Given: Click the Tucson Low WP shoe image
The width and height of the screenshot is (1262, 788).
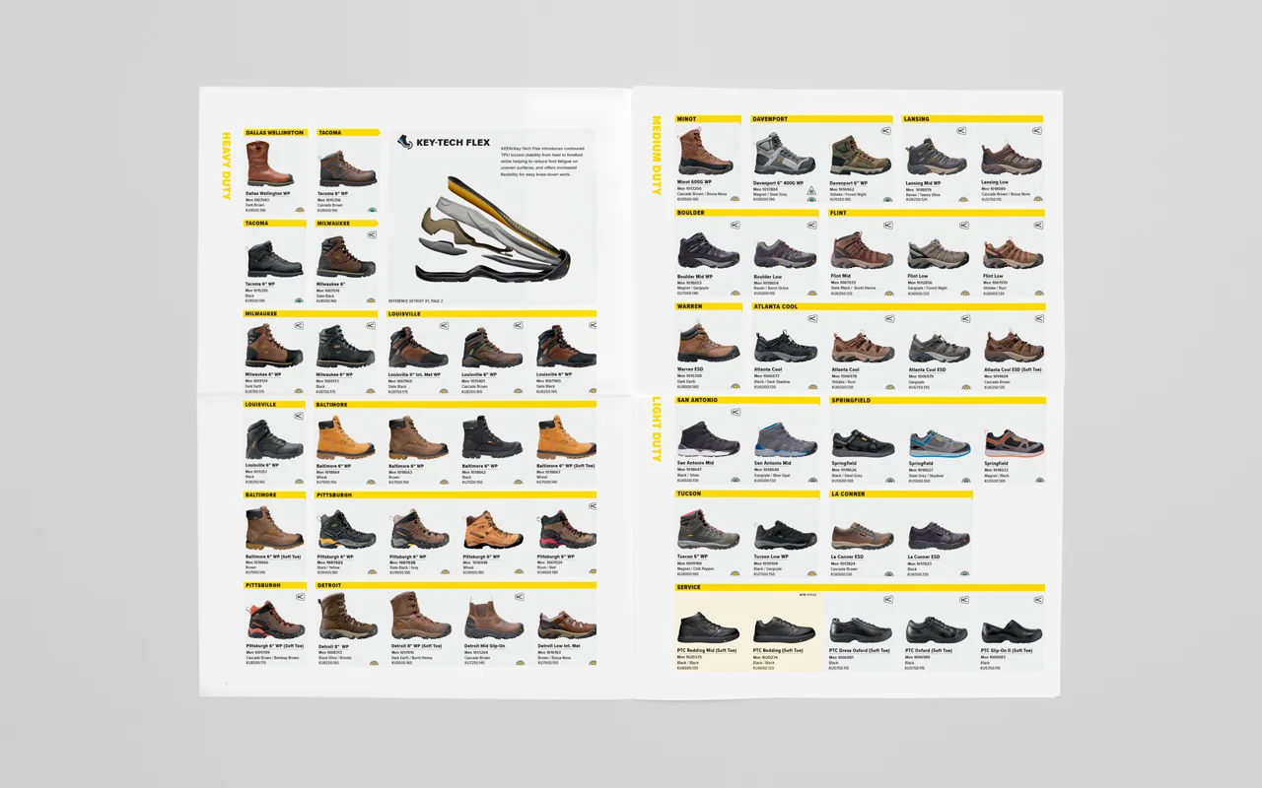Looking at the screenshot, I should pyautogui.click(x=785, y=536).
